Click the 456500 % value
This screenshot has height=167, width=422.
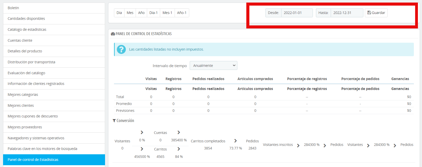pos(142,157)
